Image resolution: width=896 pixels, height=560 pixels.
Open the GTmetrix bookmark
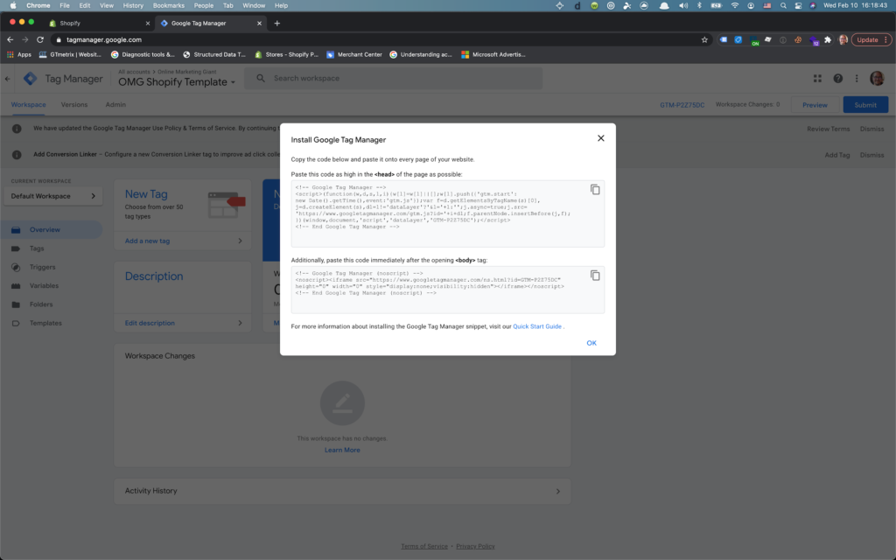click(x=70, y=55)
